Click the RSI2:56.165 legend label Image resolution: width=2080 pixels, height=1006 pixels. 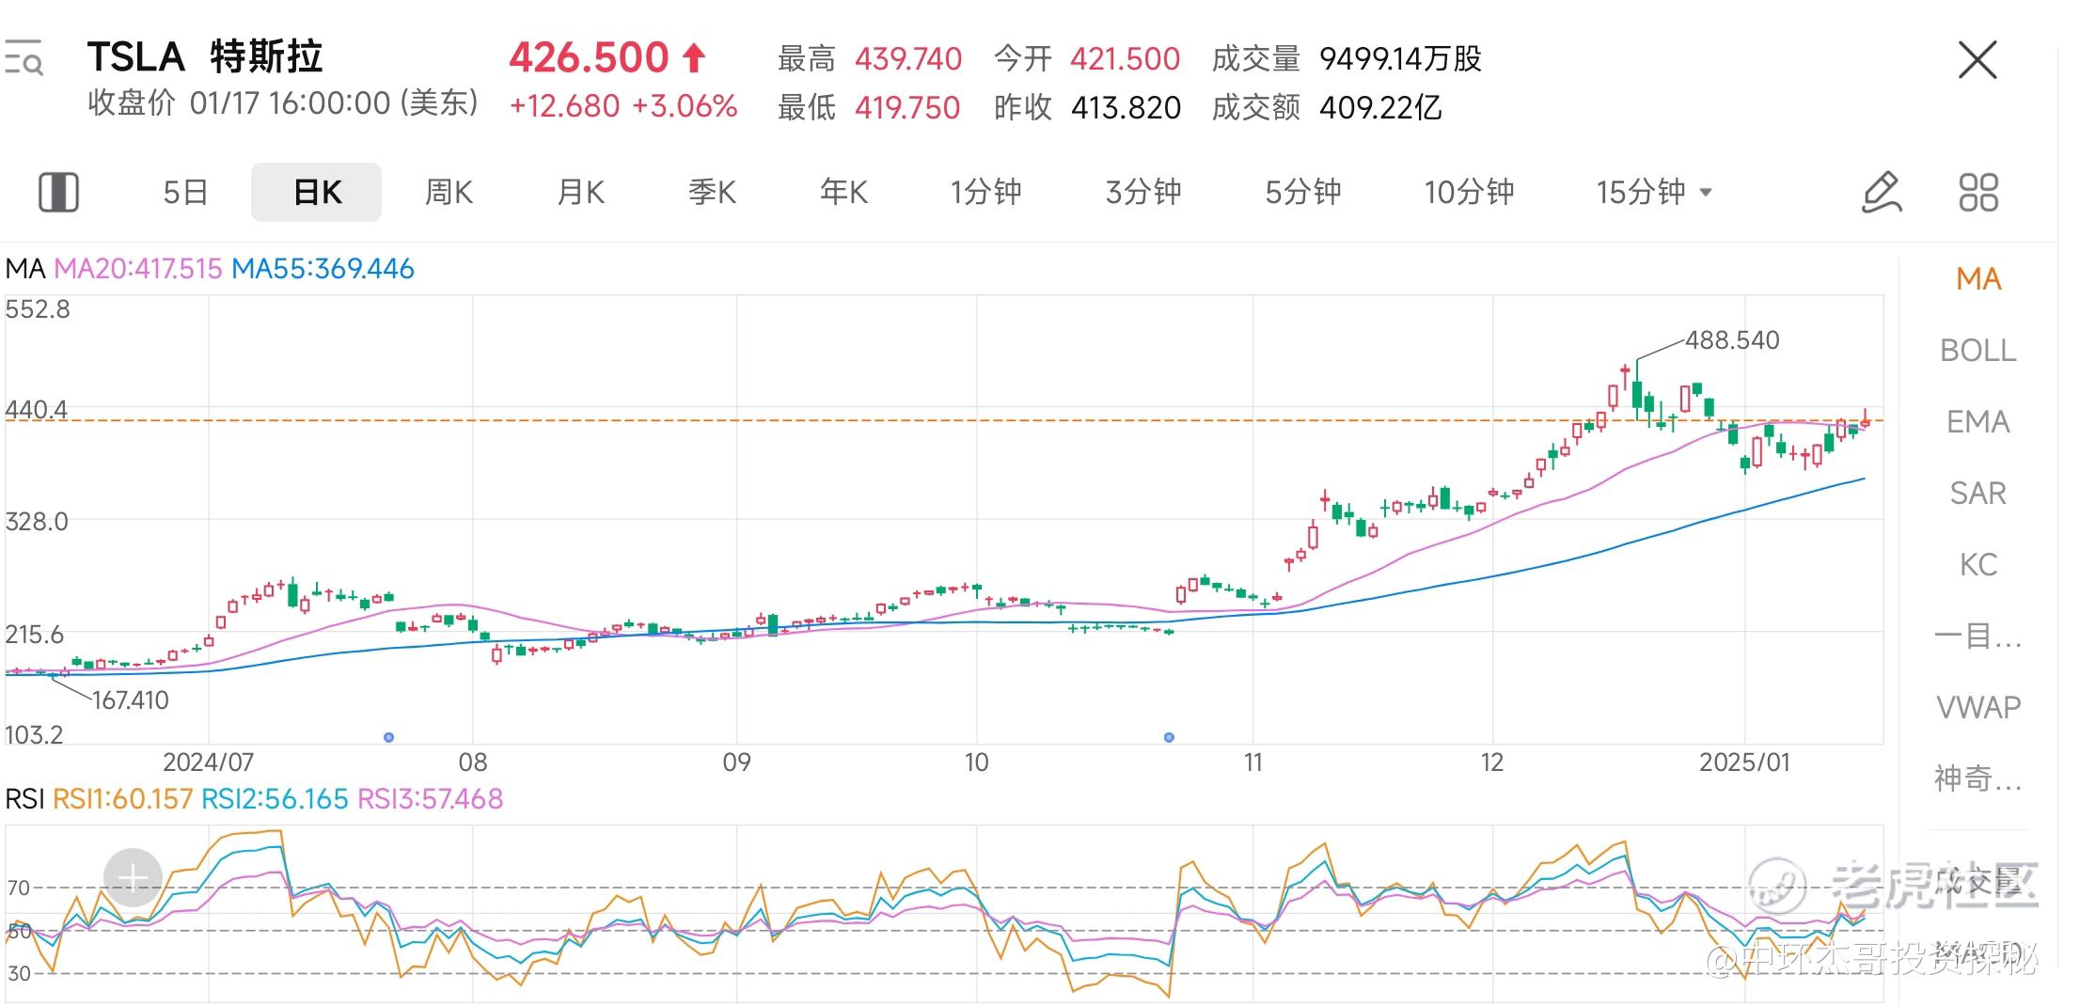tap(275, 799)
